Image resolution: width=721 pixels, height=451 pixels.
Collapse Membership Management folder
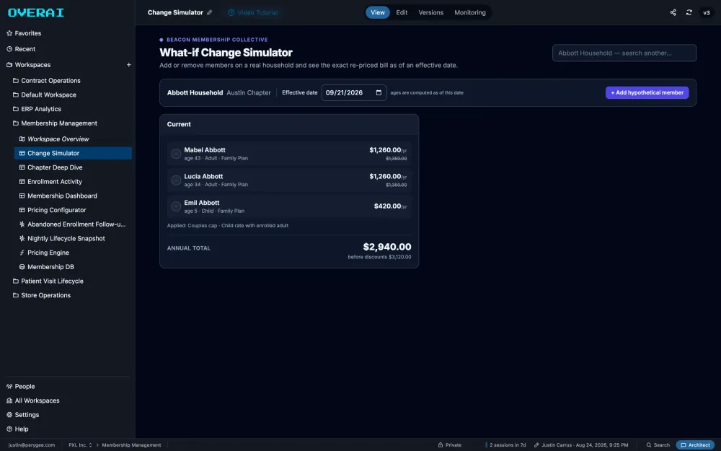pyautogui.click(x=55, y=123)
